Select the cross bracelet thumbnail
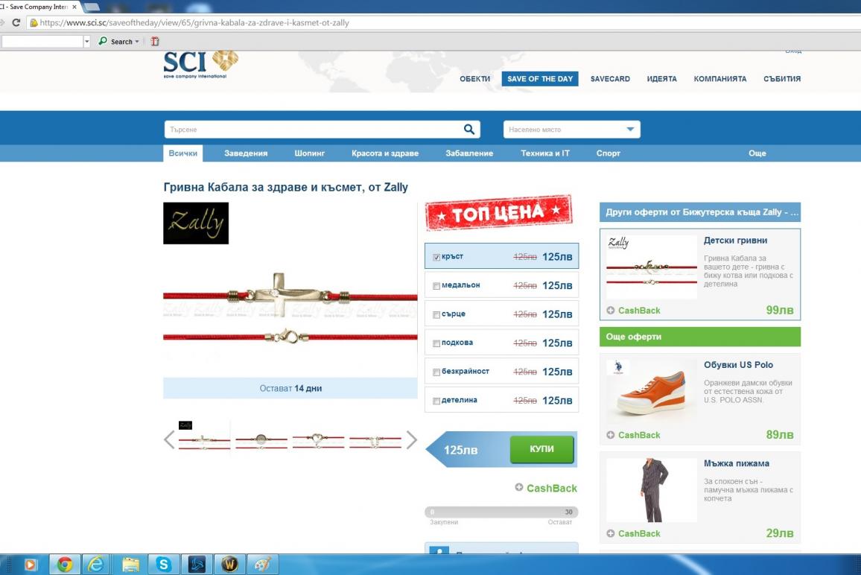The width and height of the screenshot is (861, 575). point(204,440)
